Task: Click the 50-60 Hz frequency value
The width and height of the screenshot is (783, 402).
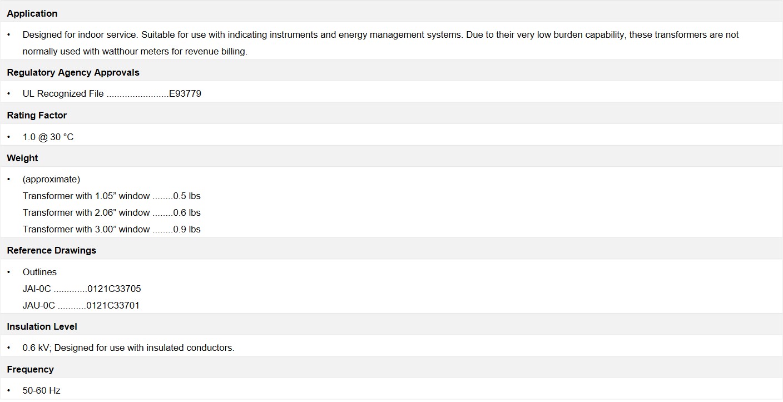Action: 41,390
